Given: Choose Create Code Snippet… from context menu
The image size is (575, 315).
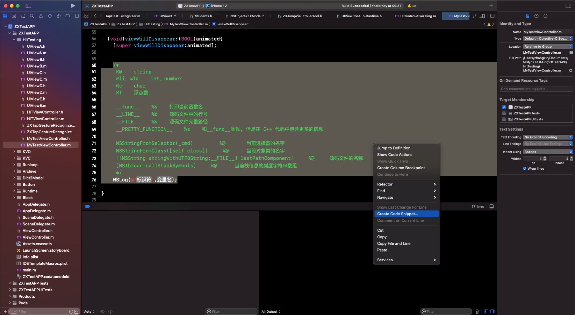Looking at the screenshot, I should 398,214.
